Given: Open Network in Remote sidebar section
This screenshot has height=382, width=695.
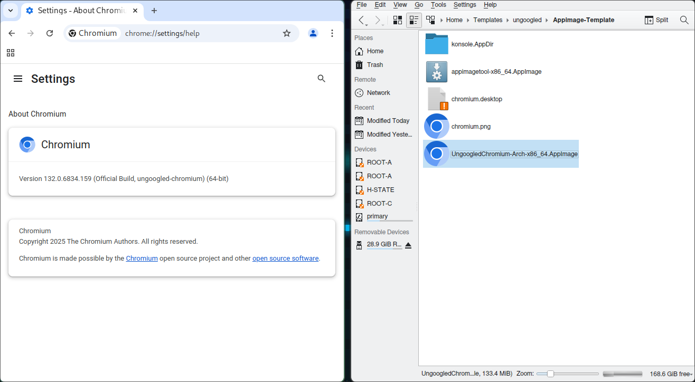Looking at the screenshot, I should click(x=384, y=93).
